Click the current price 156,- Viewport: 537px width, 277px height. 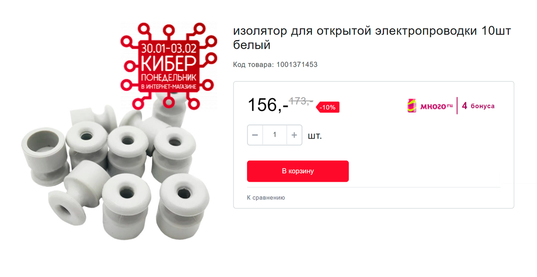click(268, 105)
